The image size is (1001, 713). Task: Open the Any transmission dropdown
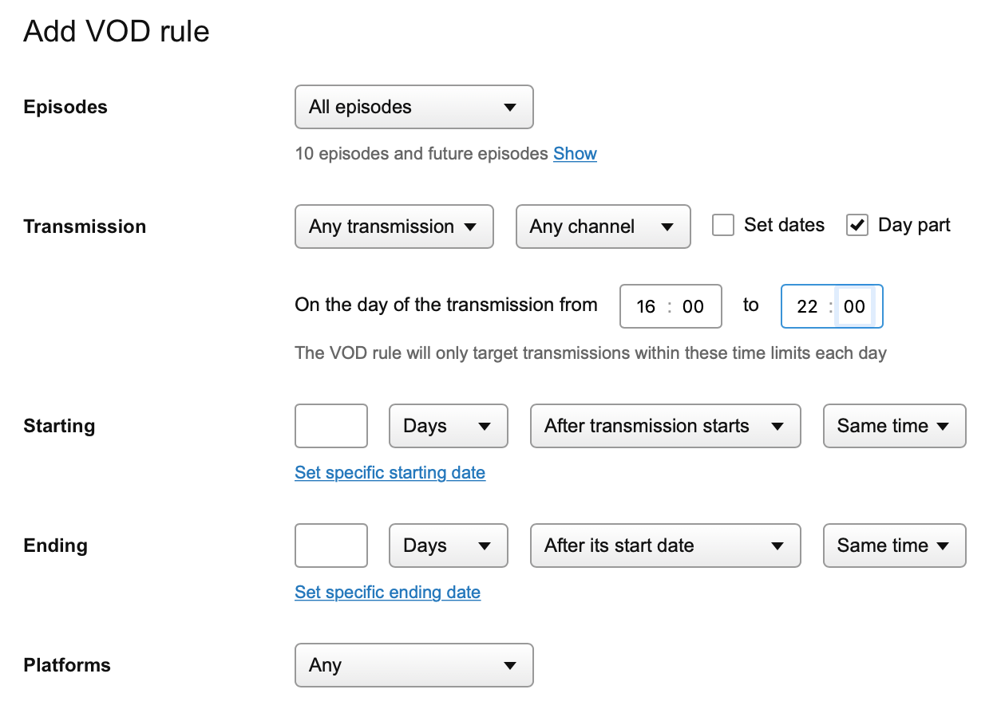pos(394,227)
